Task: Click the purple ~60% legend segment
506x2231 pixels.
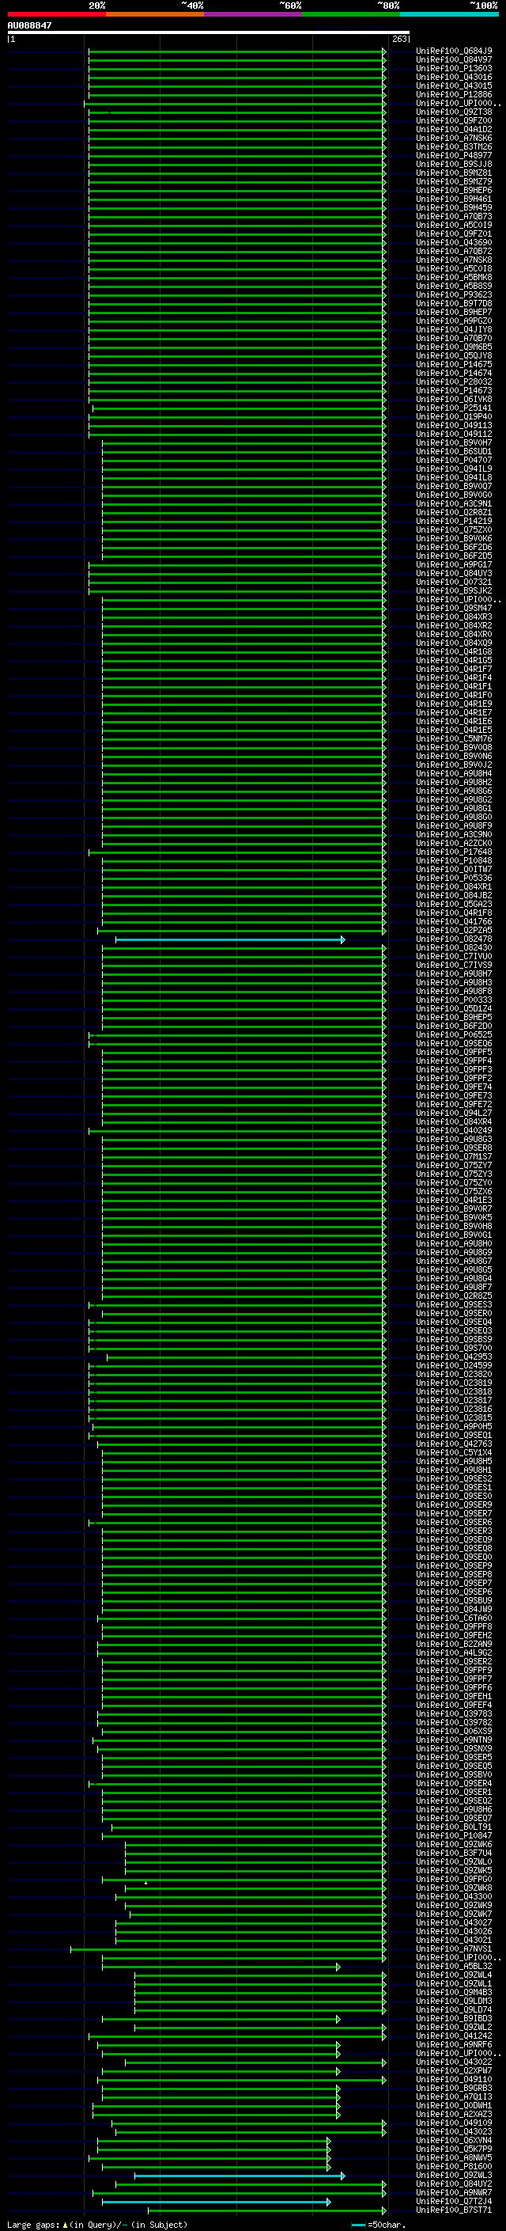Action: [254, 15]
